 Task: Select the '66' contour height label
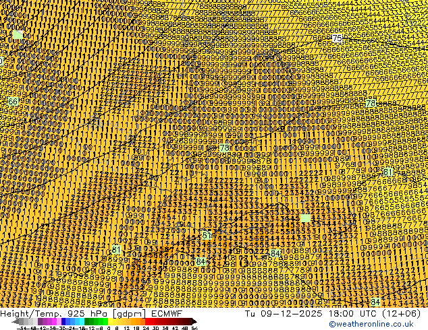pos(13,102)
